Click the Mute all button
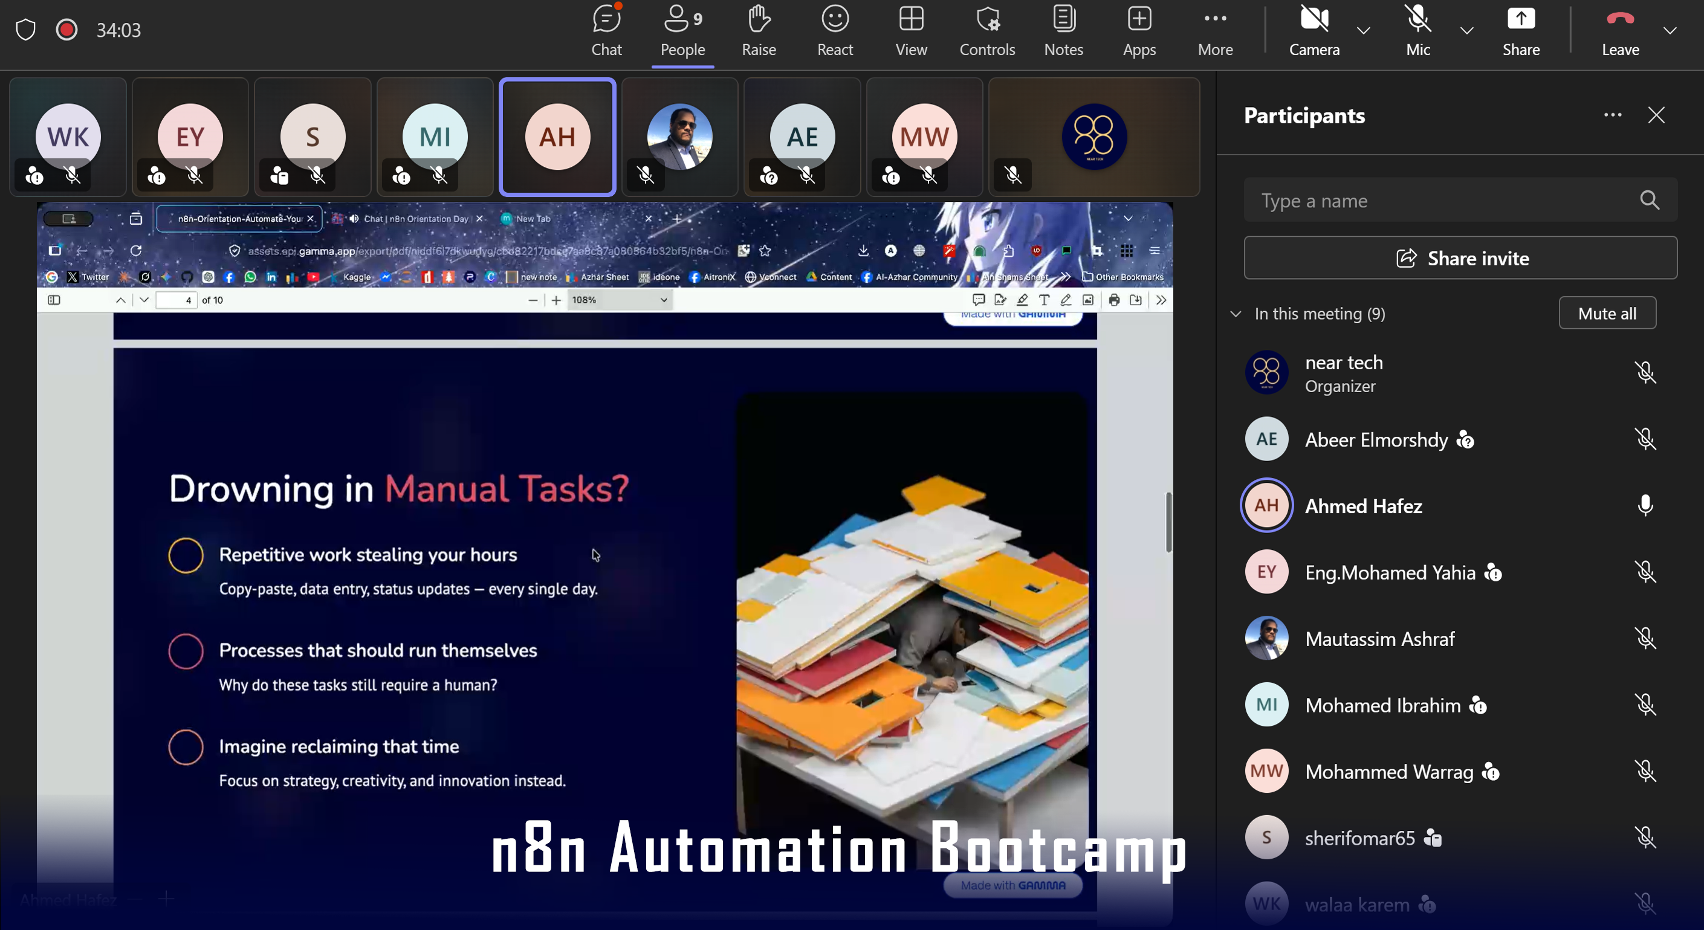Image resolution: width=1704 pixels, height=930 pixels. click(x=1607, y=313)
